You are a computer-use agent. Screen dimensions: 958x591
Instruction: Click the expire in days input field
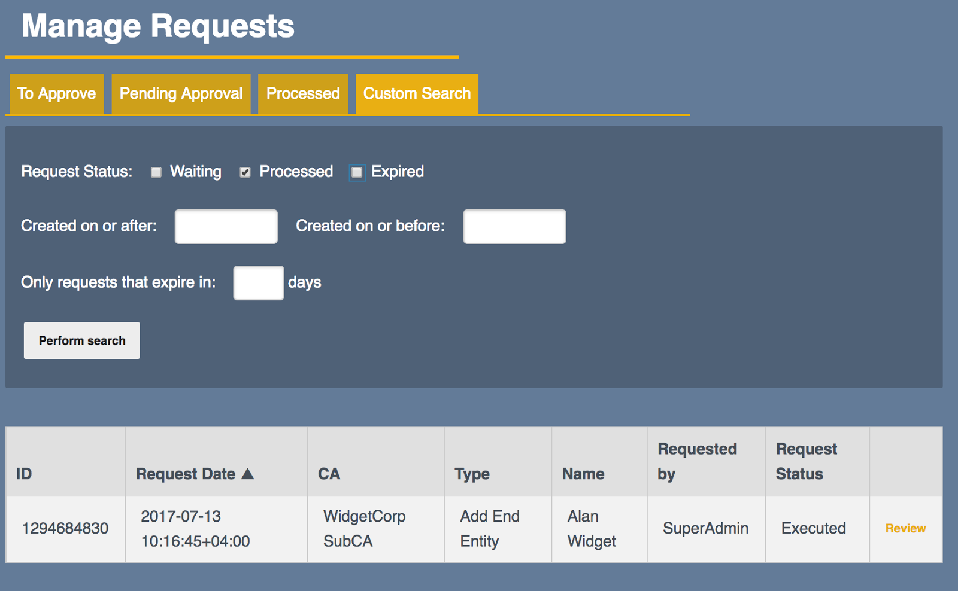point(258,282)
